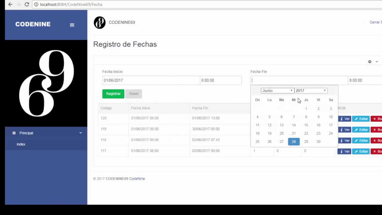Screen dimensions: 382x215
Task: Open the Junio month dropdown
Action: pyautogui.click(x=277, y=90)
